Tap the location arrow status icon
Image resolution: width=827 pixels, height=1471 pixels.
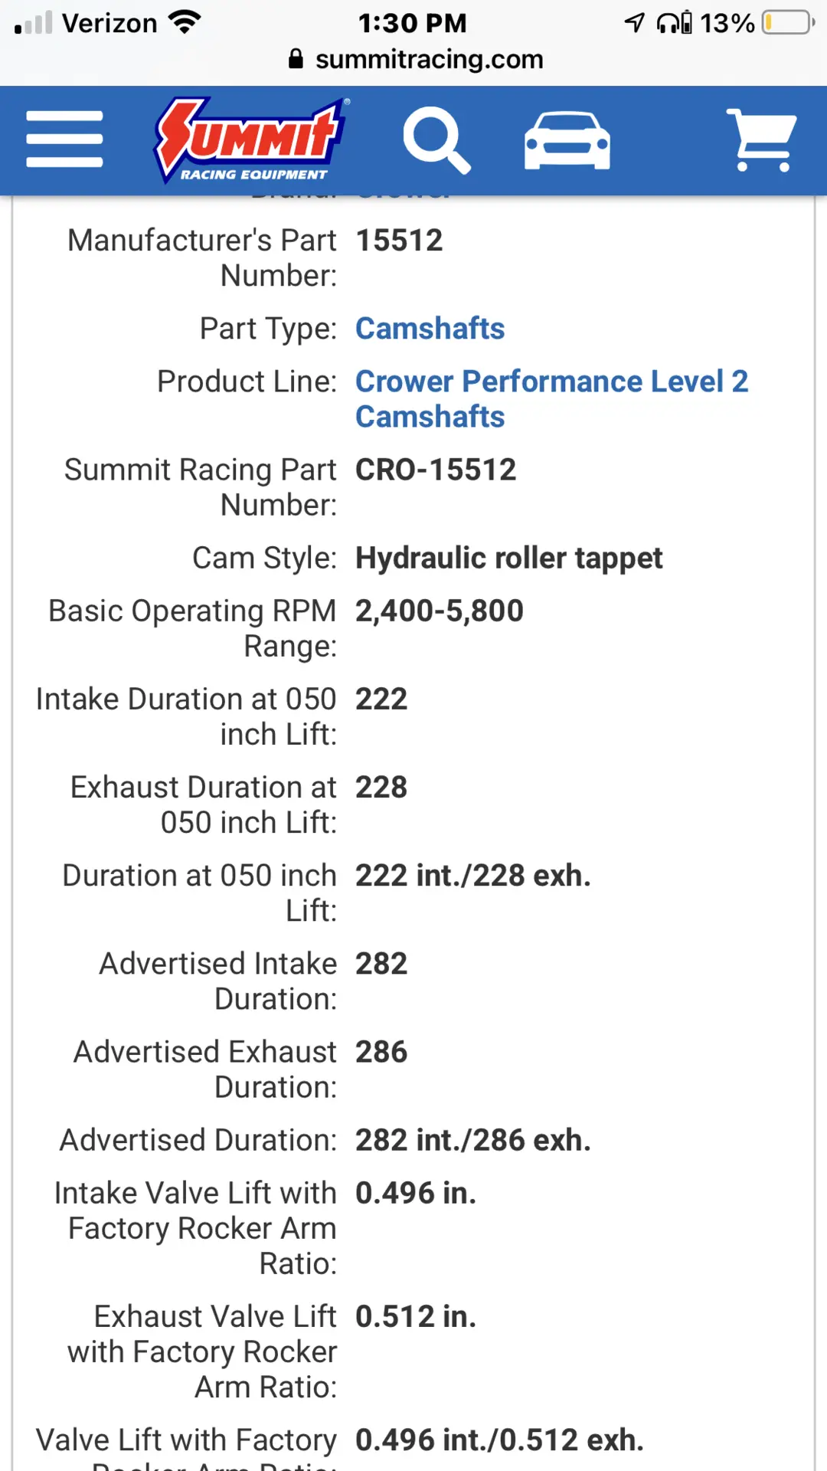pyautogui.click(x=634, y=23)
